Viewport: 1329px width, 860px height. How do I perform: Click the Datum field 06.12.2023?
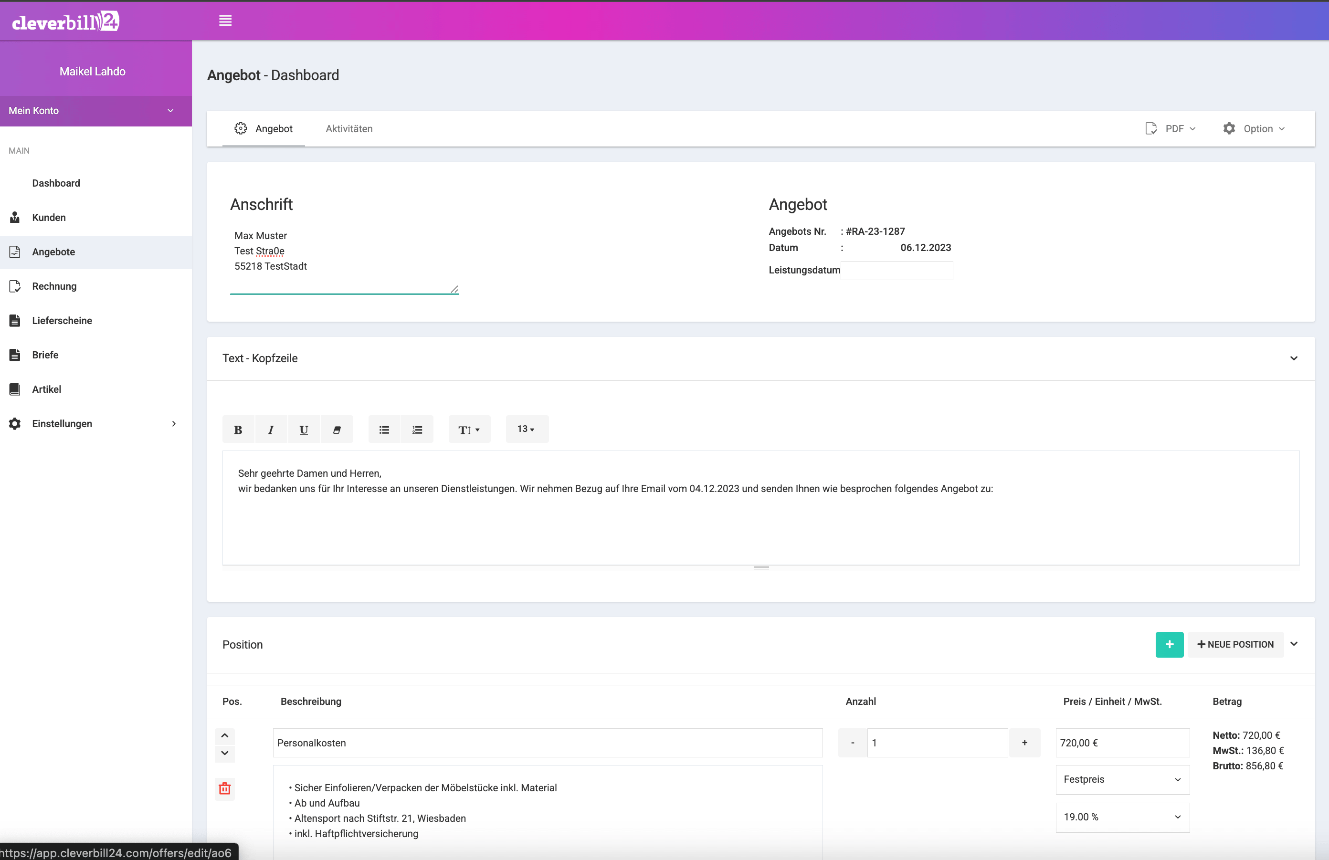click(899, 248)
